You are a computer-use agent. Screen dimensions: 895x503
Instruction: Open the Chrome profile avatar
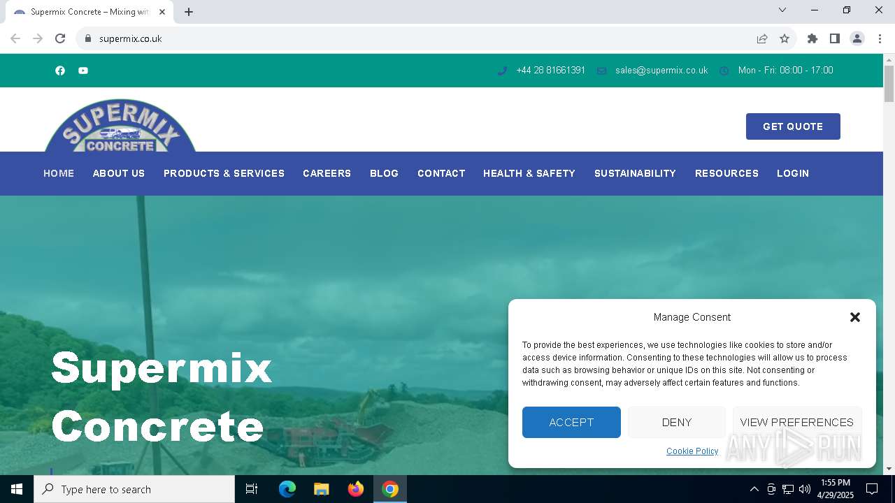(857, 38)
